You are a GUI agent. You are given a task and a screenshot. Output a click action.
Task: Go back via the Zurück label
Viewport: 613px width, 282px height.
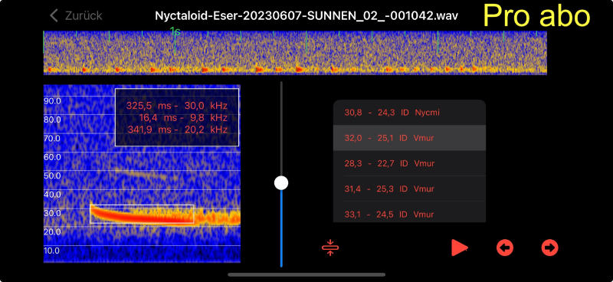84,15
